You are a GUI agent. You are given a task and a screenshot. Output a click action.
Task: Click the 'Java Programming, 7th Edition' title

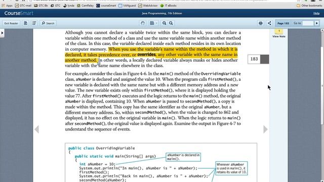click(x=162, y=13)
